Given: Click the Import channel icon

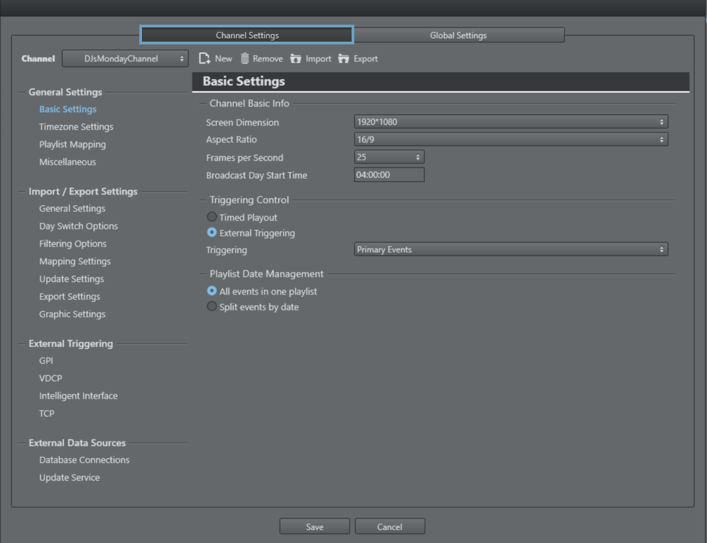Looking at the screenshot, I should pyautogui.click(x=296, y=59).
